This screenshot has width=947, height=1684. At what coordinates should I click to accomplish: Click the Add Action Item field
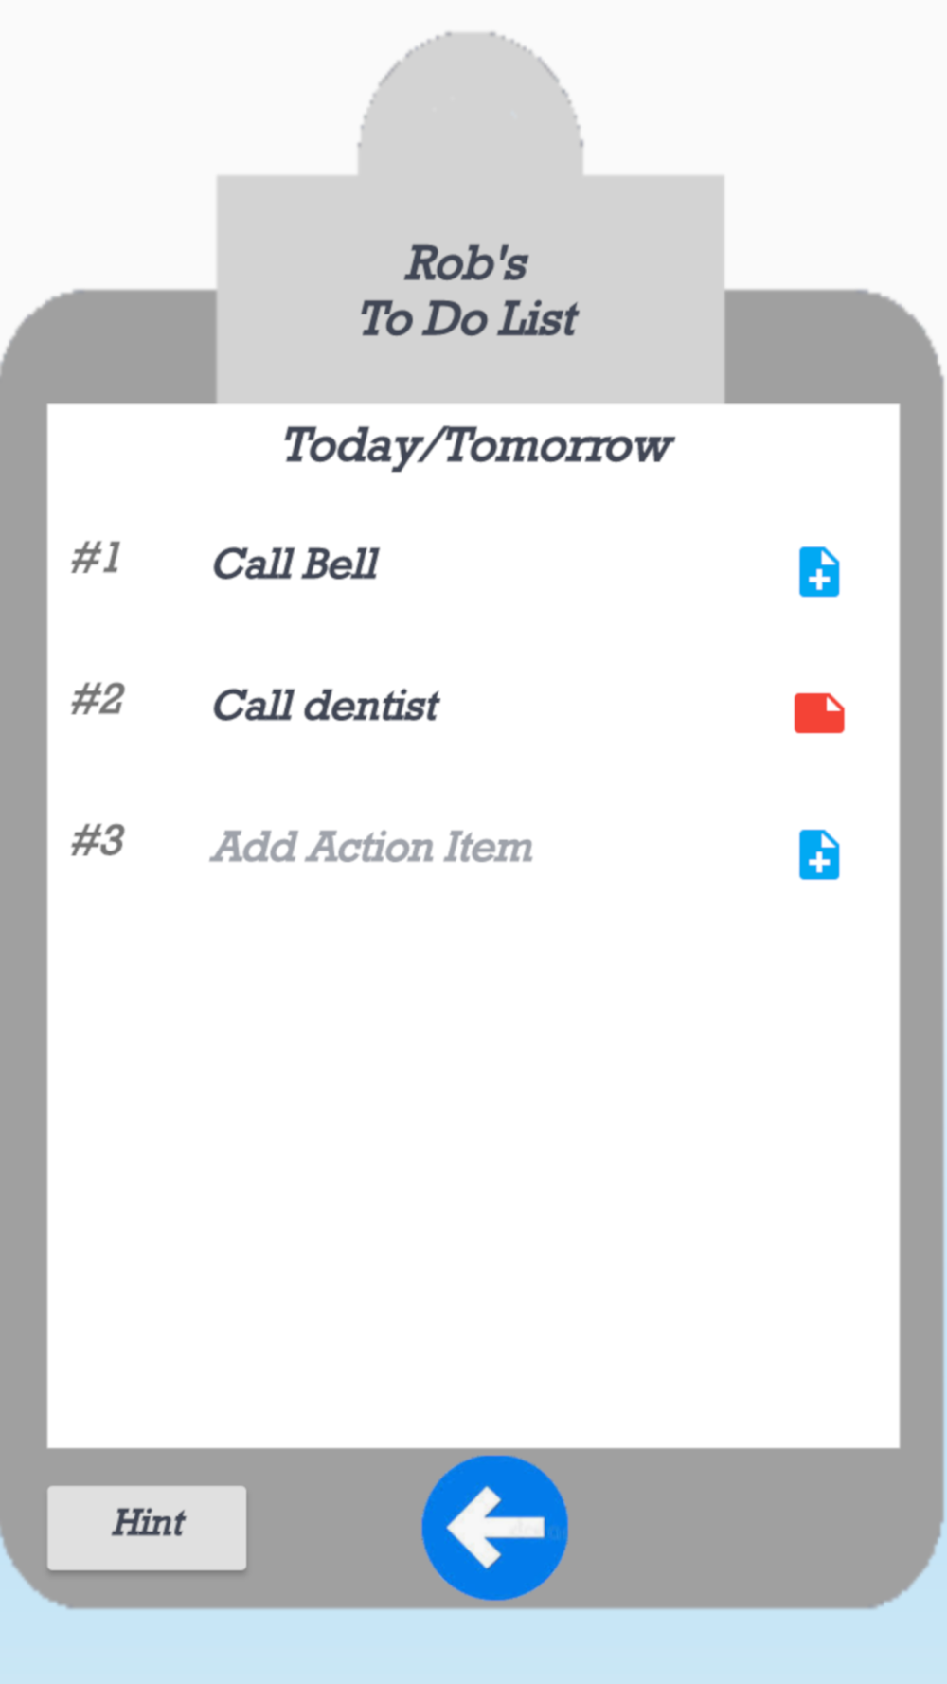[371, 847]
